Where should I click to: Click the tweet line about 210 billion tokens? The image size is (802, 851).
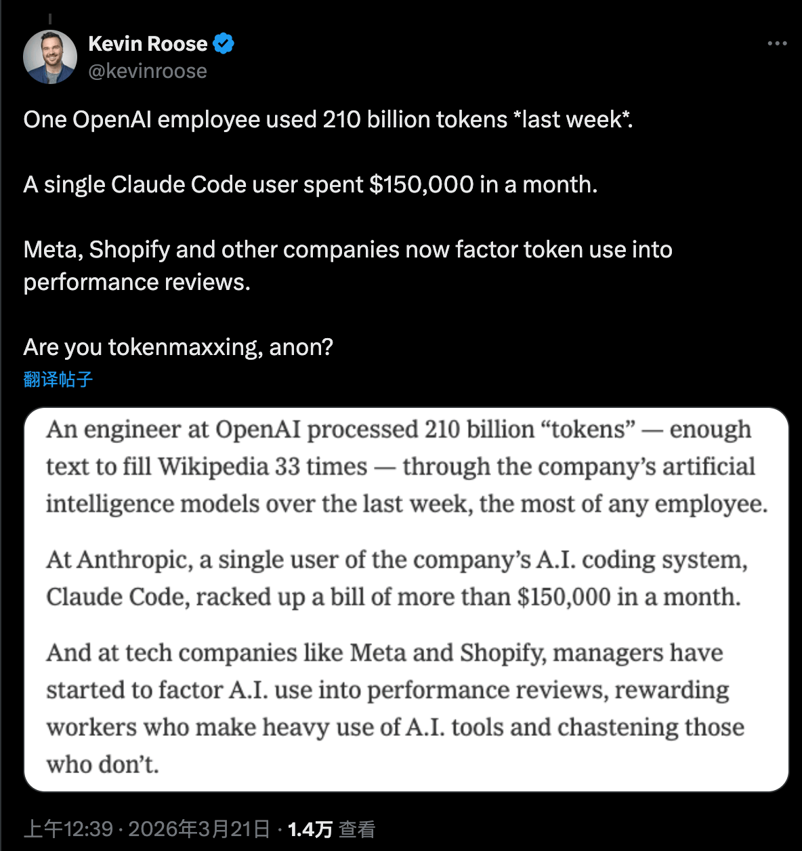click(328, 119)
